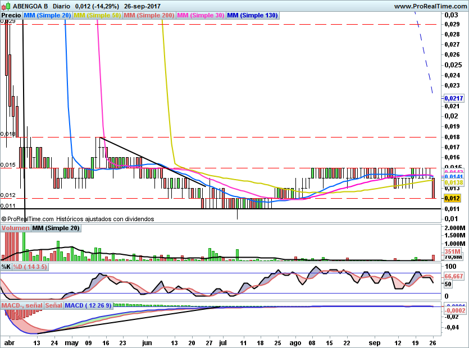
Task: Select the %D (14 3 5) label
Action: point(30,267)
